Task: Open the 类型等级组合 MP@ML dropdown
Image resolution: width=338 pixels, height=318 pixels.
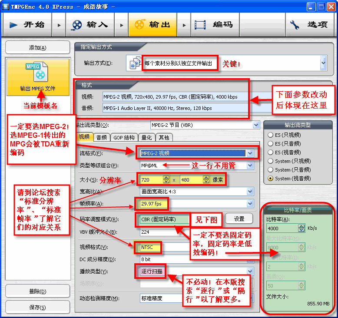Action: [250, 166]
